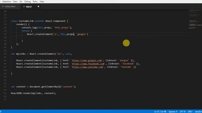Select JavaScript language mode in status bar

pyautogui.click(x=199, y=112)
